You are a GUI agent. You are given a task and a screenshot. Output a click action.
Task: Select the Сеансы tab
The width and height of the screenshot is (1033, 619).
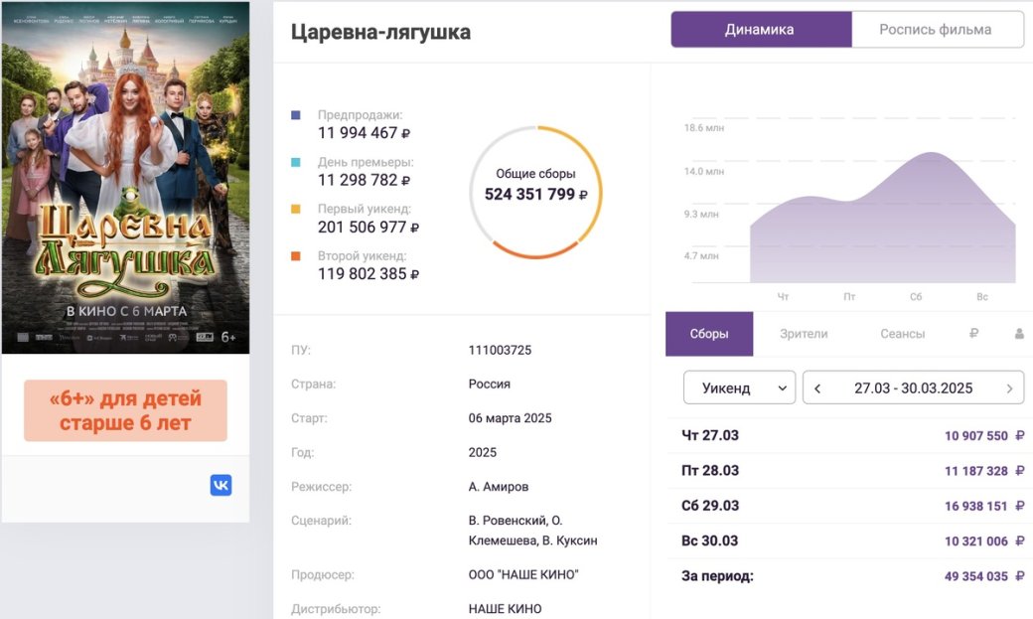[902, 334]
